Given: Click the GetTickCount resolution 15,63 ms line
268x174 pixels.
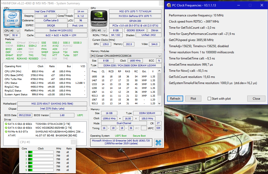Looking at the screenshot, I should pyautogui.click(x=192, y=77).
